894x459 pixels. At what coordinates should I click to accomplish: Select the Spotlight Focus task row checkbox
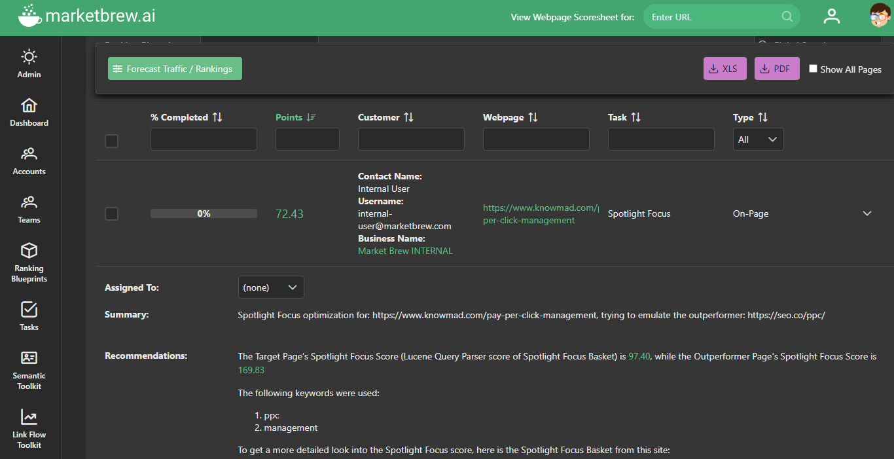click(x=112, y=213)
